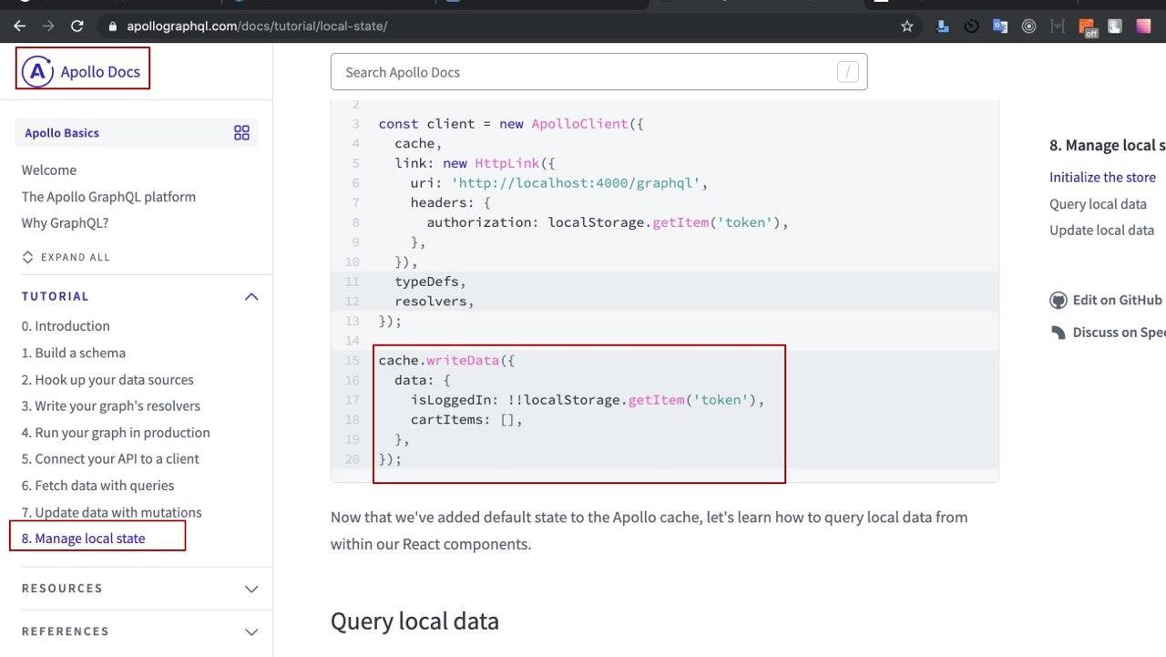Jump to Query local data section
Viewport: 1166px width, 657px height.
point(1098,204)
